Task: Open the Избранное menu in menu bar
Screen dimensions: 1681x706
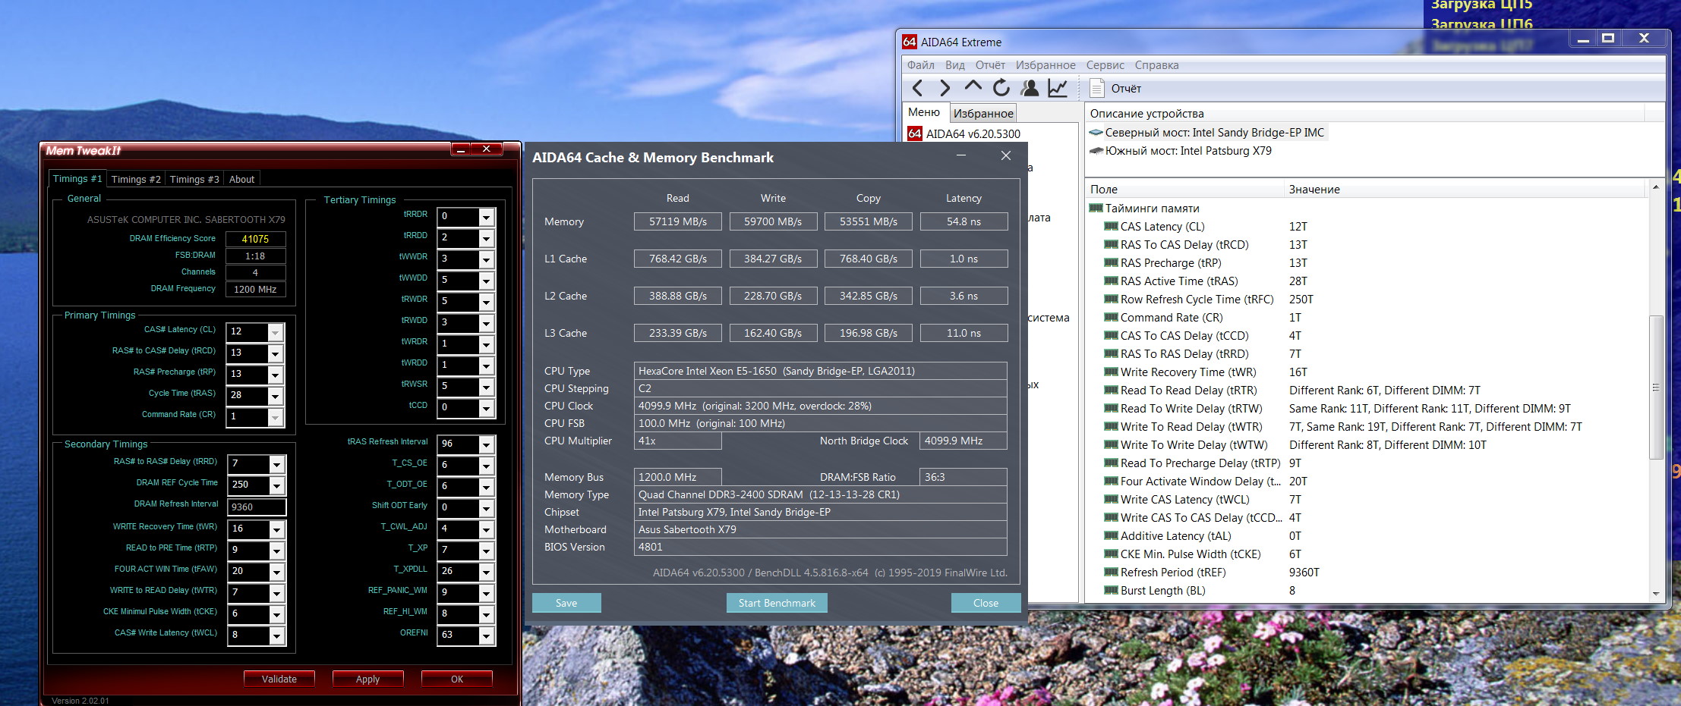Action: [x=1045, y=65]
